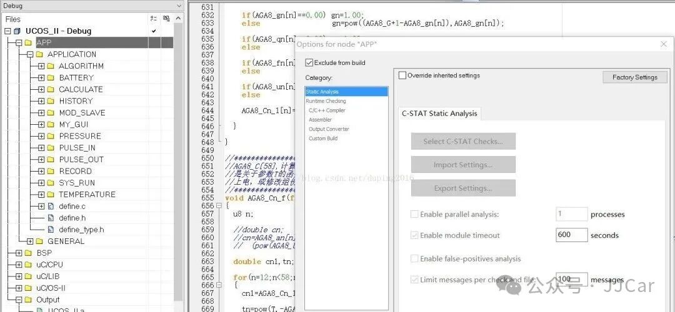Image resolution: width=675 pixels, height=312 pixels.
Task: Collapse the APPLICATION tree node
Action: coord(30,54)
